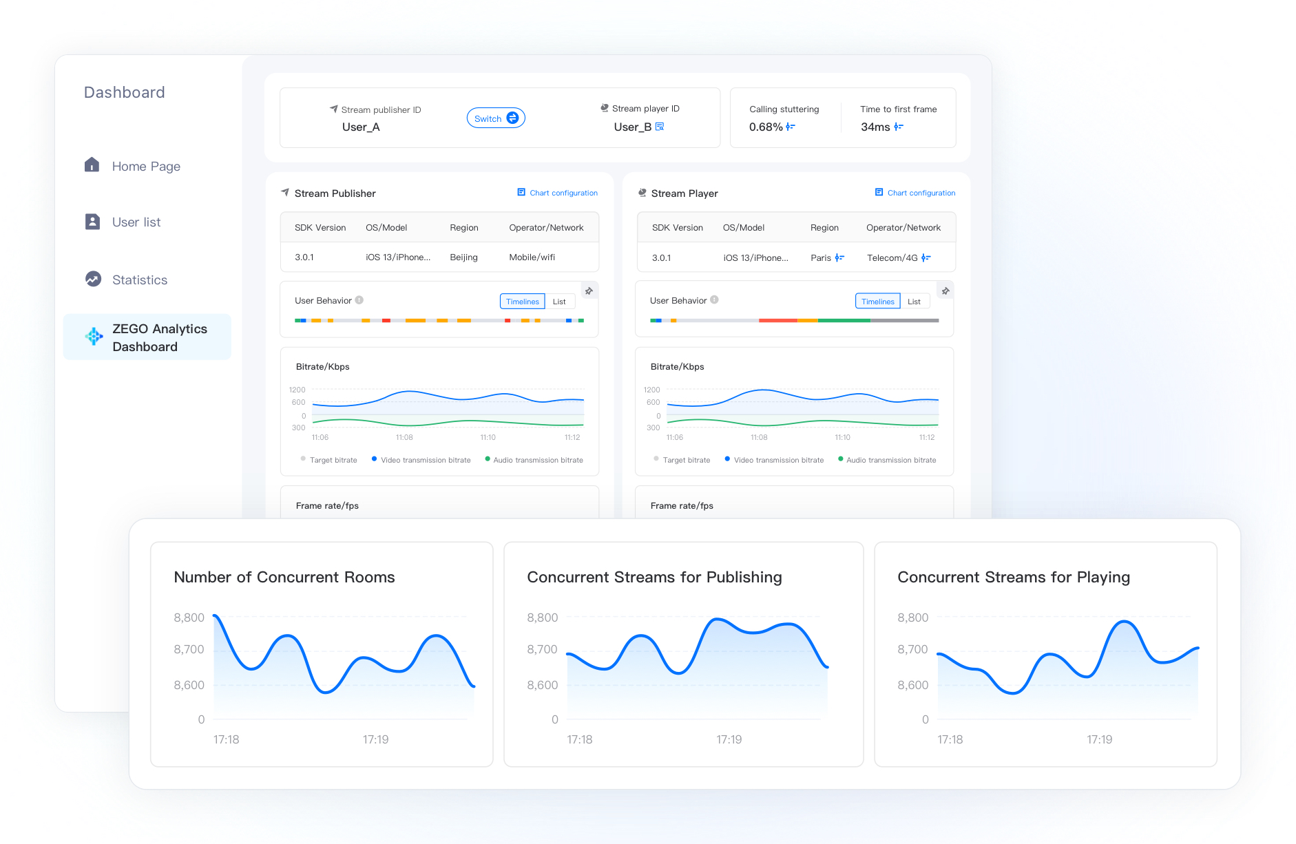Toggle Target bitrate legend in publisher chart
Viewport: 1296px width, 844px height.
[329, 459]
